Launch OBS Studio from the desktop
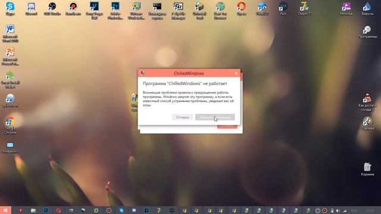This screenshot has height=214, width=381. click(52, 9)
